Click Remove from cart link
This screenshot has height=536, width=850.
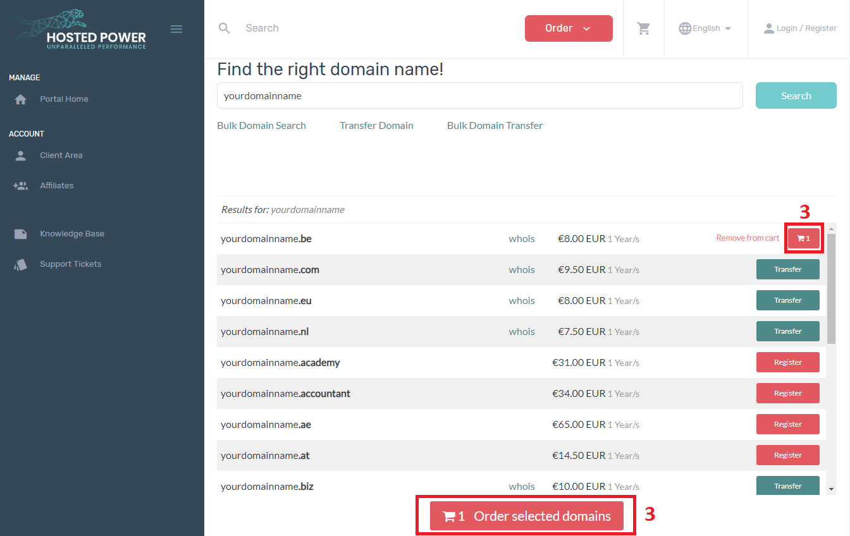748,238
